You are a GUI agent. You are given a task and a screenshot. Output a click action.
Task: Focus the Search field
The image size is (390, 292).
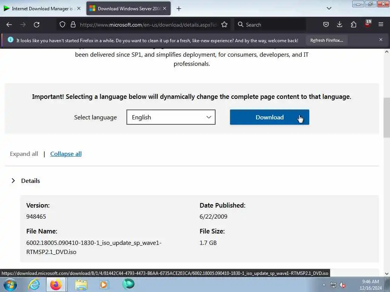coord(270,25)
